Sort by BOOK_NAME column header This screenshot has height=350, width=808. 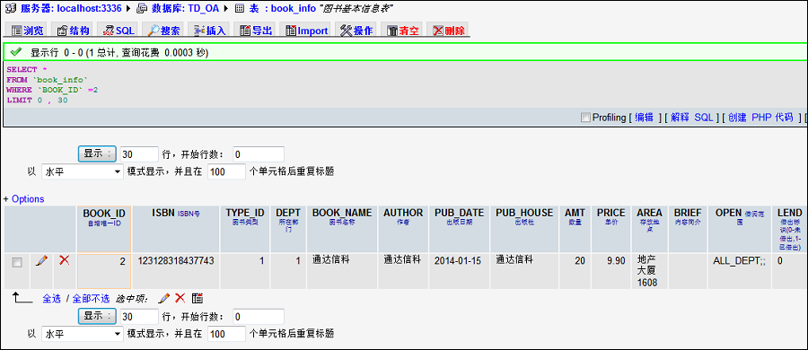tap(342, 213)
